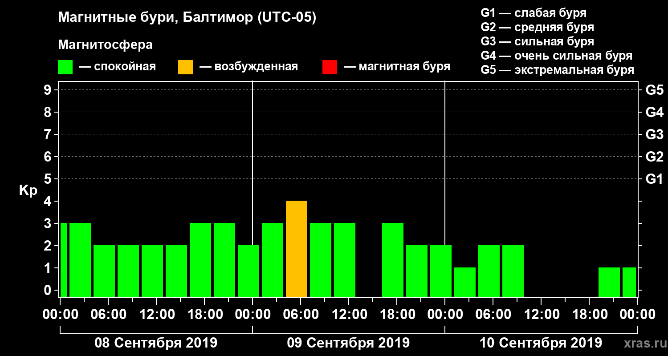This screenshot has height=356, width=668.
Task: Click the G4 label on right axis
Action: pyautogui.click(x=654, y=112)
